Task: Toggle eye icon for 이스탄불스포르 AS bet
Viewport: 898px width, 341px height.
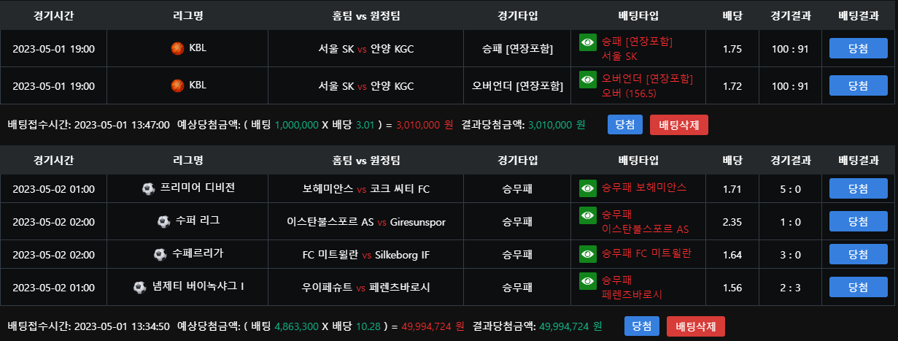Action: tap(588, 215)
